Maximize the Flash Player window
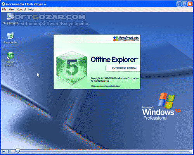The width and height of the screenshot is (194, 155). pyautogui.click(x=184, y=4)
